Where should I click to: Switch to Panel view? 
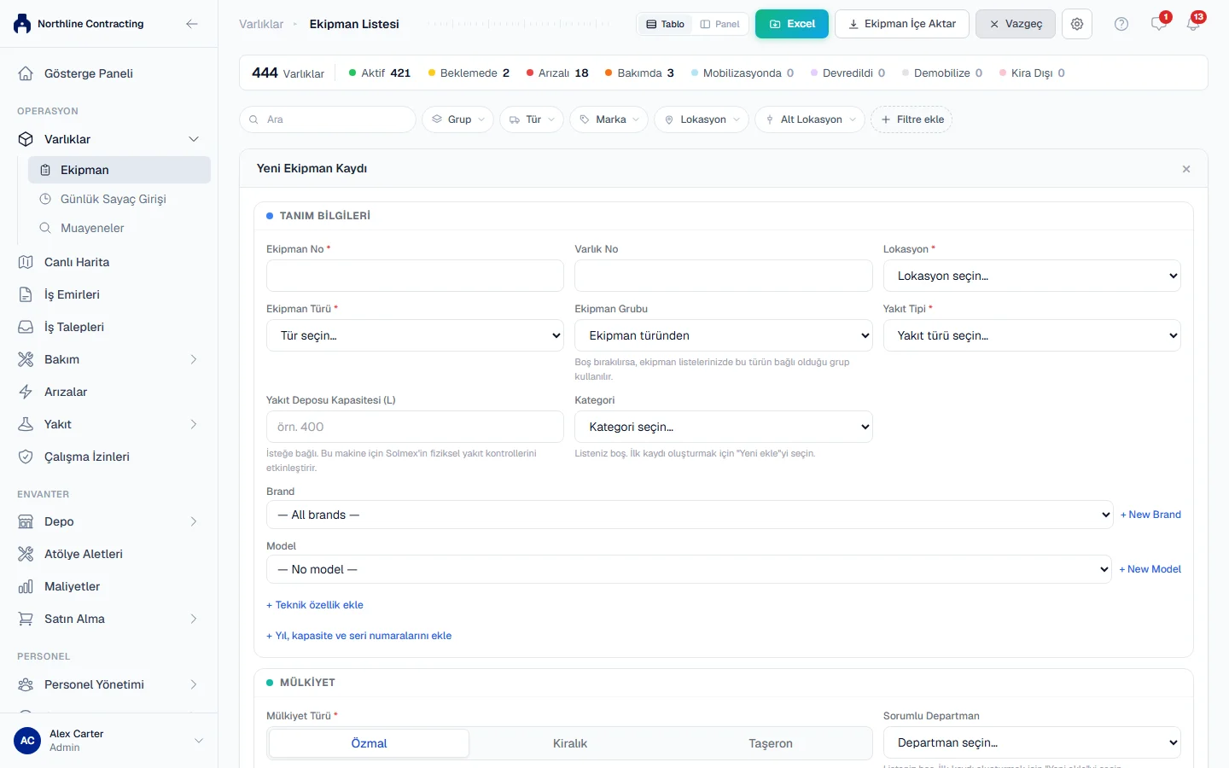[x=719, y=24]
